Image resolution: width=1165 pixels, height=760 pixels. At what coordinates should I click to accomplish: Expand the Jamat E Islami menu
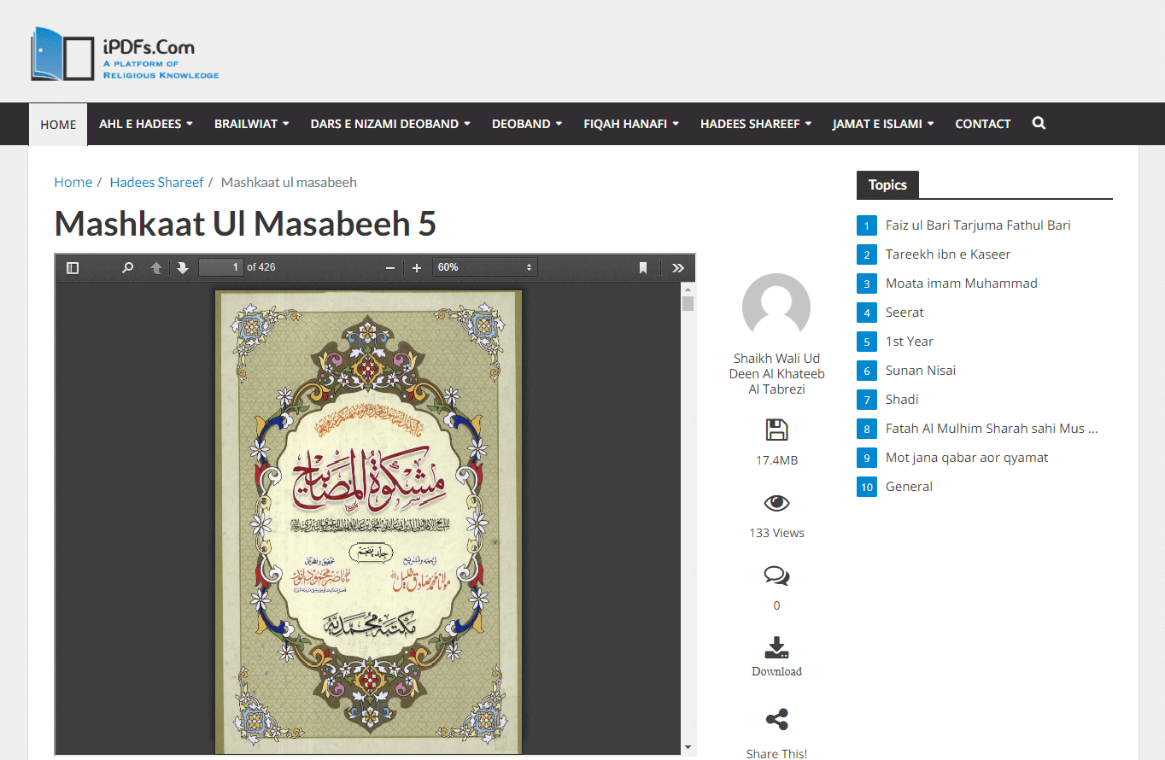pyautogui.click(x=883, y=124)
